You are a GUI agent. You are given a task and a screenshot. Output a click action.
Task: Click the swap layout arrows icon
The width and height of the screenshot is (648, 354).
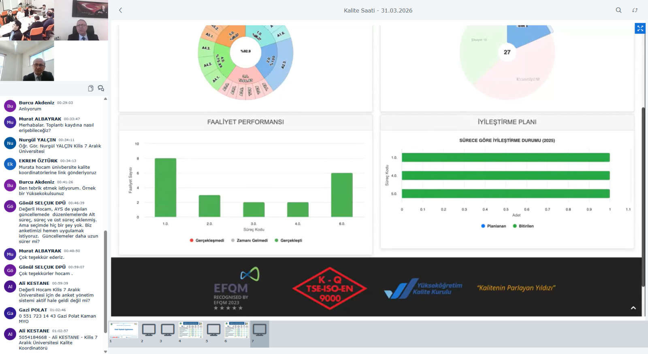coord(635,11)
